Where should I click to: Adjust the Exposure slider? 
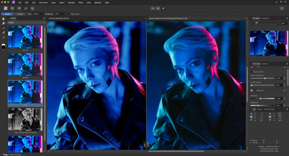(263, 98)
